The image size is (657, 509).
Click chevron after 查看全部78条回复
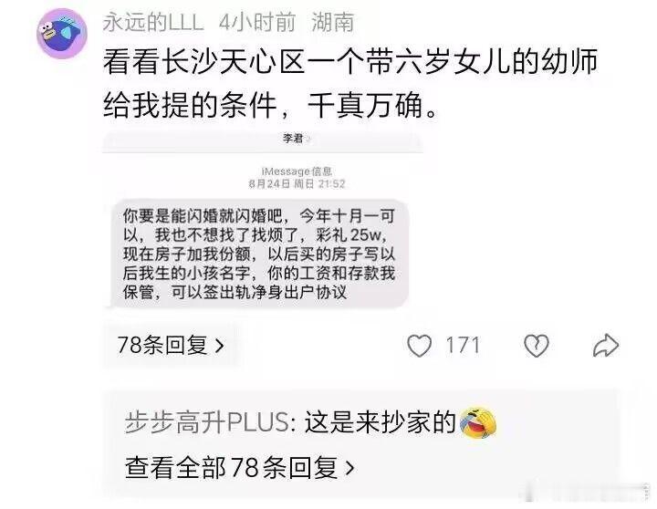point(349,468)
